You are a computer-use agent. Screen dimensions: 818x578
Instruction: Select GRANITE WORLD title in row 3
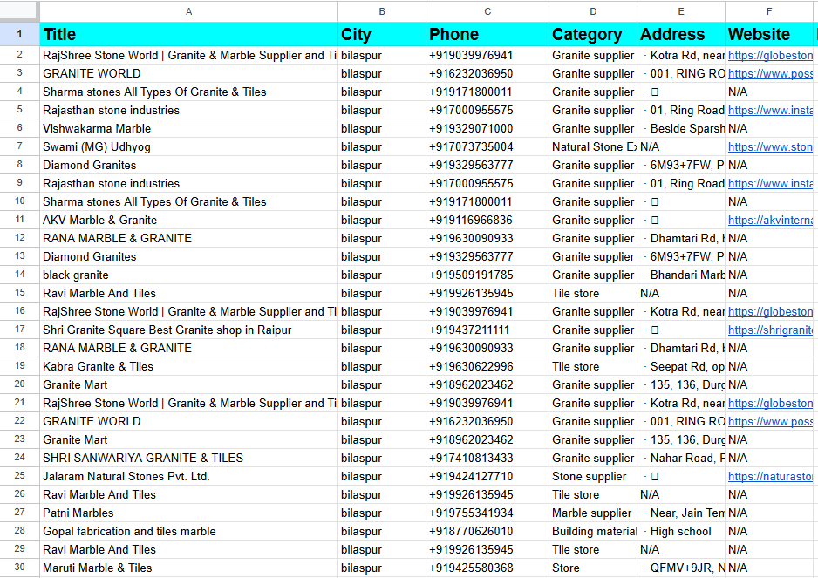189,73
